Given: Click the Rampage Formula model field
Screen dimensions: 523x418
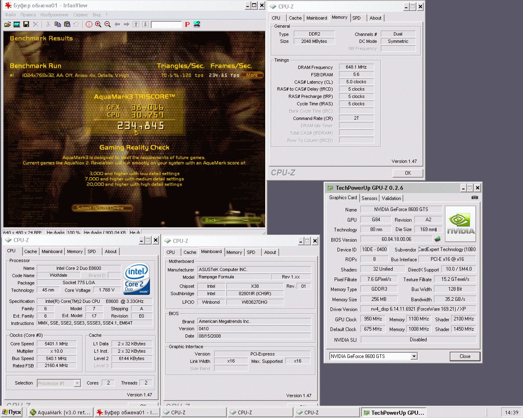Looking at the screenshot, I should [x=234, y=277].
